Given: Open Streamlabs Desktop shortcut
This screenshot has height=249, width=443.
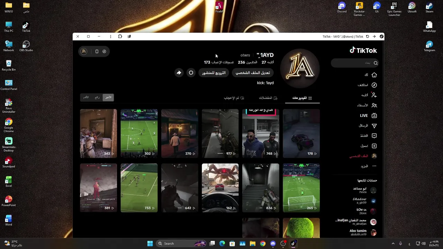Looking at the screenshot, I should (x=9, y=145).
